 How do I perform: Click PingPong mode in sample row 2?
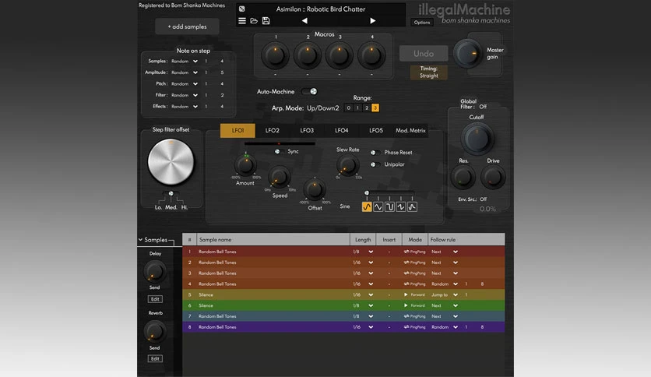pos(414,262)
